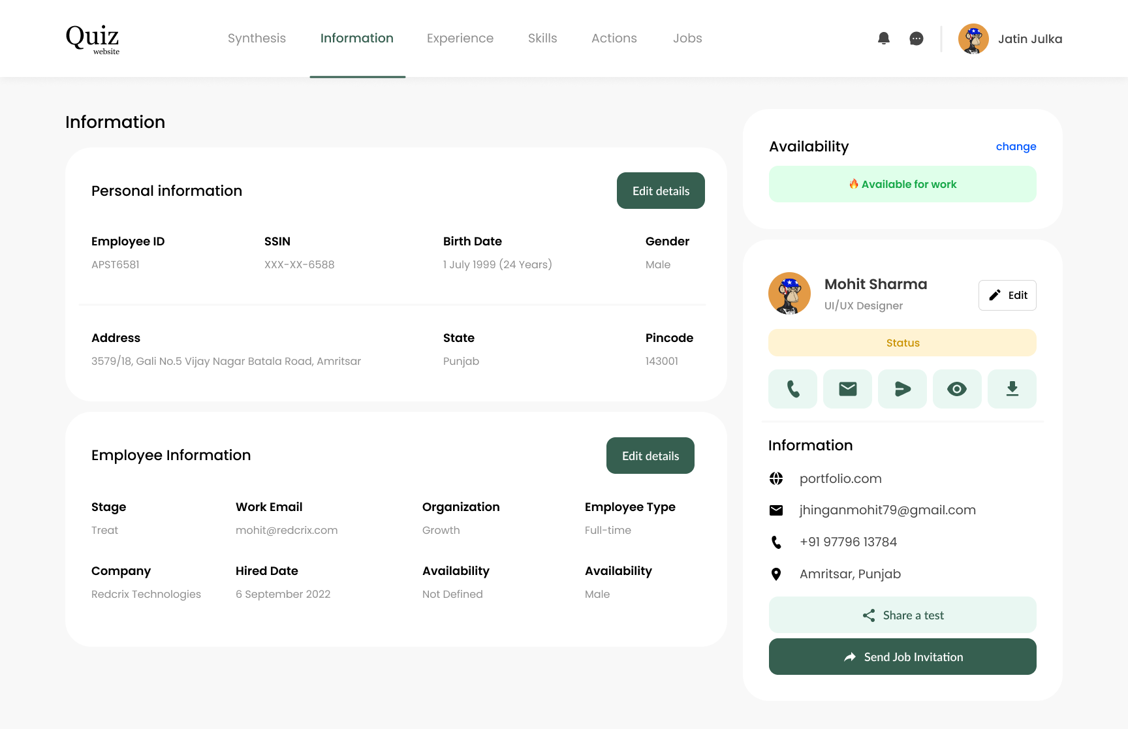1128x729 pixels.
Task: Click the send arrow action icon
Action: click(x=902, y=389)
